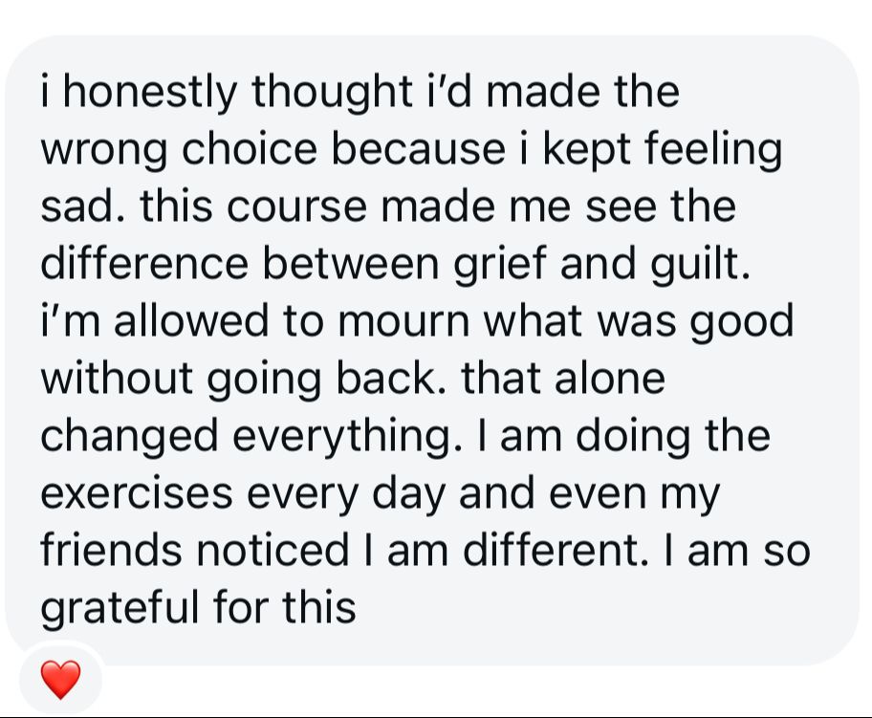872x718 pixels.
Task: Select the word 'exercises' in the message
Action: (136, 493)
